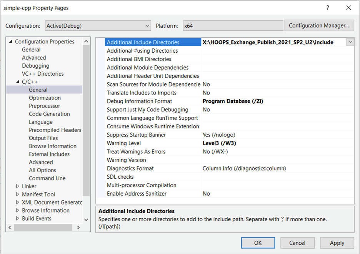Image resolution: width=360 pixels, height=254 pixels.
Task: Open the Preprocessor page
Action: pos(44,106)
